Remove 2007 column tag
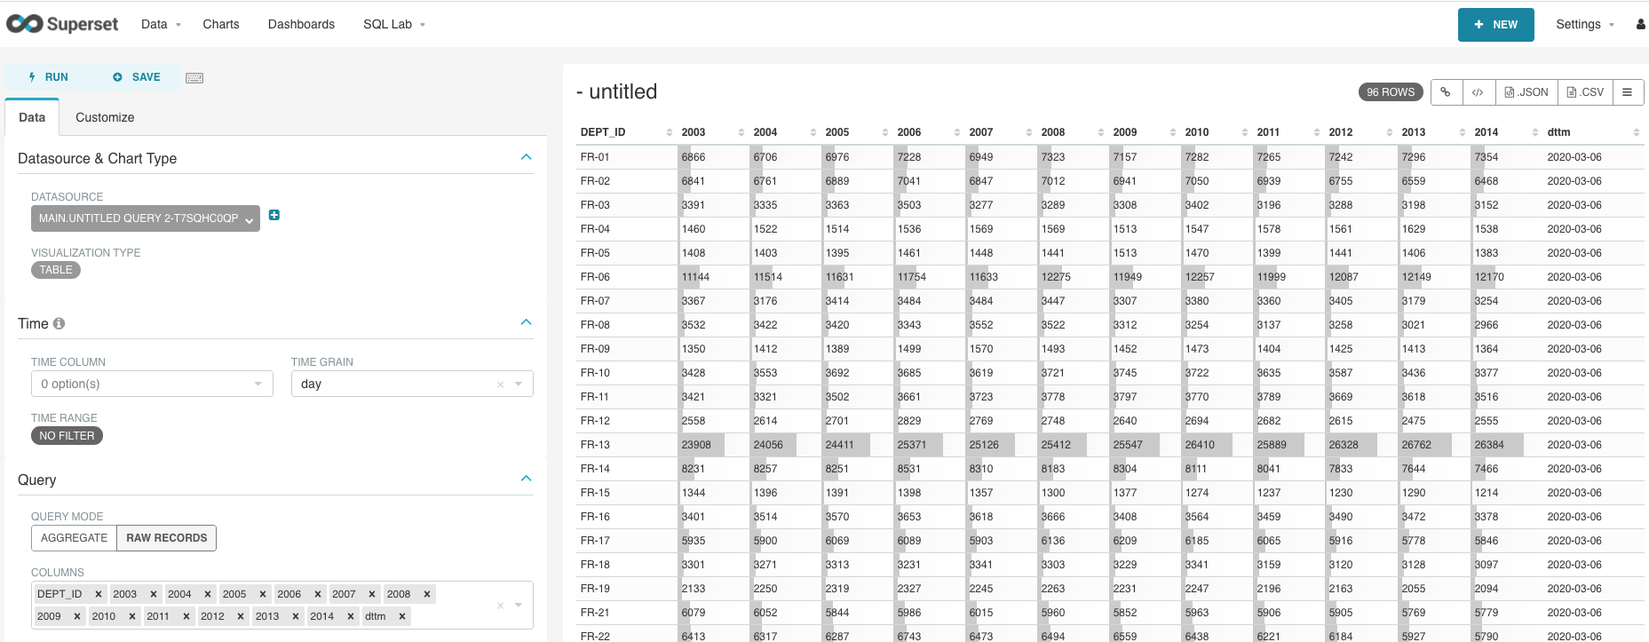The image size is (1649, 642). [372, 594]
